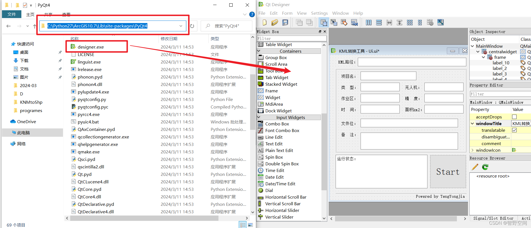Click the Lay Out Horizontally icon

pos(369,22)
